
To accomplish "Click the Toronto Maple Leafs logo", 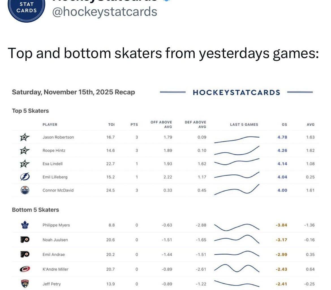I will tap(25, 225).
